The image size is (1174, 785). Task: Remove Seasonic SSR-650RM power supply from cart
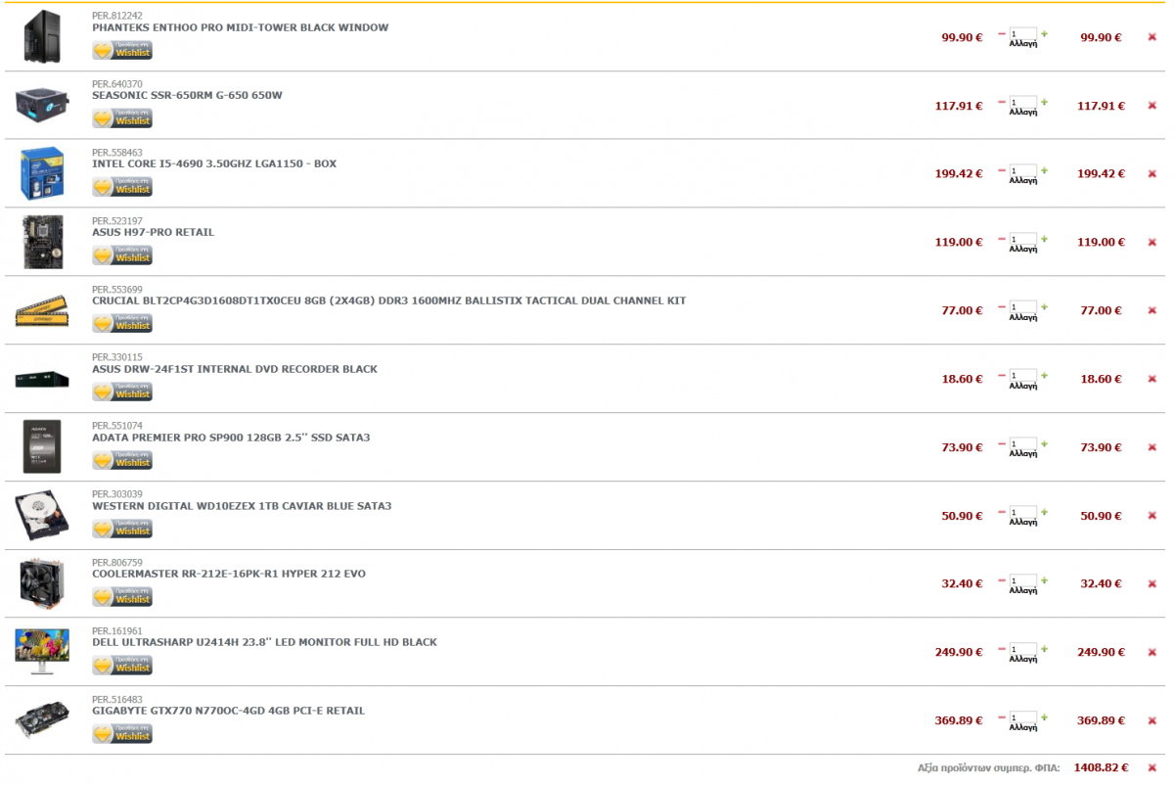point(1151,106)
